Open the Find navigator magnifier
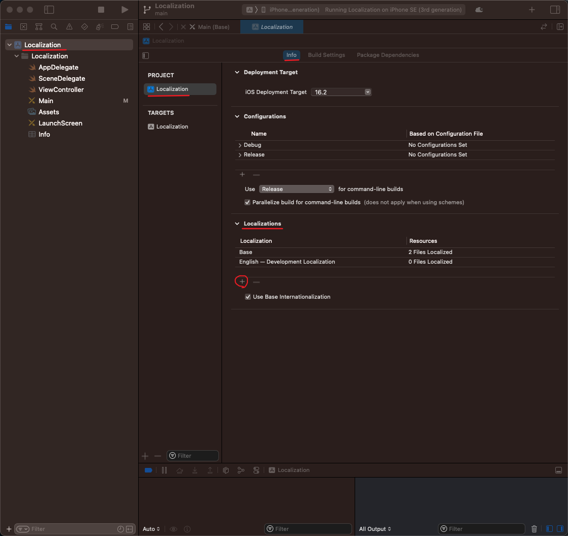Screen dimensions: 568x536 (54, 26)
